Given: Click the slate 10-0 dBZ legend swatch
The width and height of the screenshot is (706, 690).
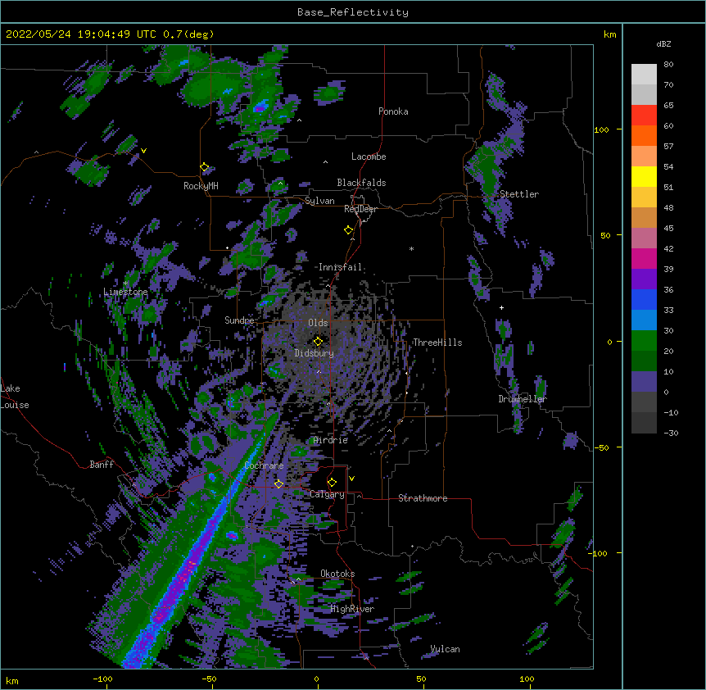Looking at the screenshot, I should pos(644,382).
